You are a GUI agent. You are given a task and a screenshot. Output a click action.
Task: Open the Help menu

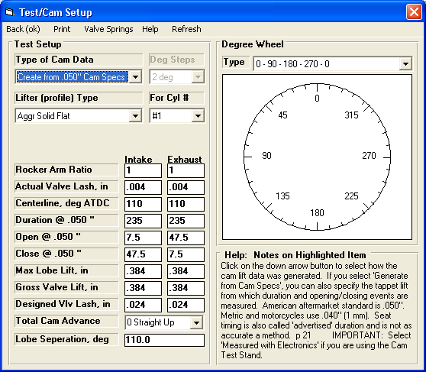tap(150, 29)
